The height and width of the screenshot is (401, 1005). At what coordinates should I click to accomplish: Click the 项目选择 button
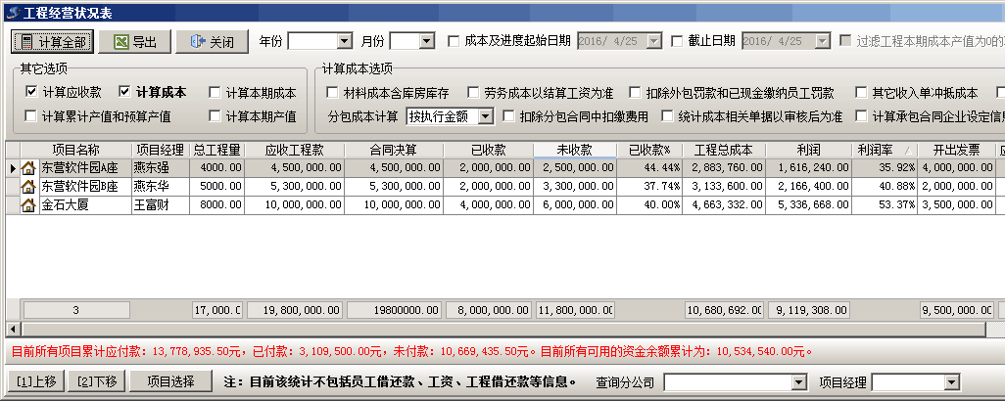pos(163,380)
